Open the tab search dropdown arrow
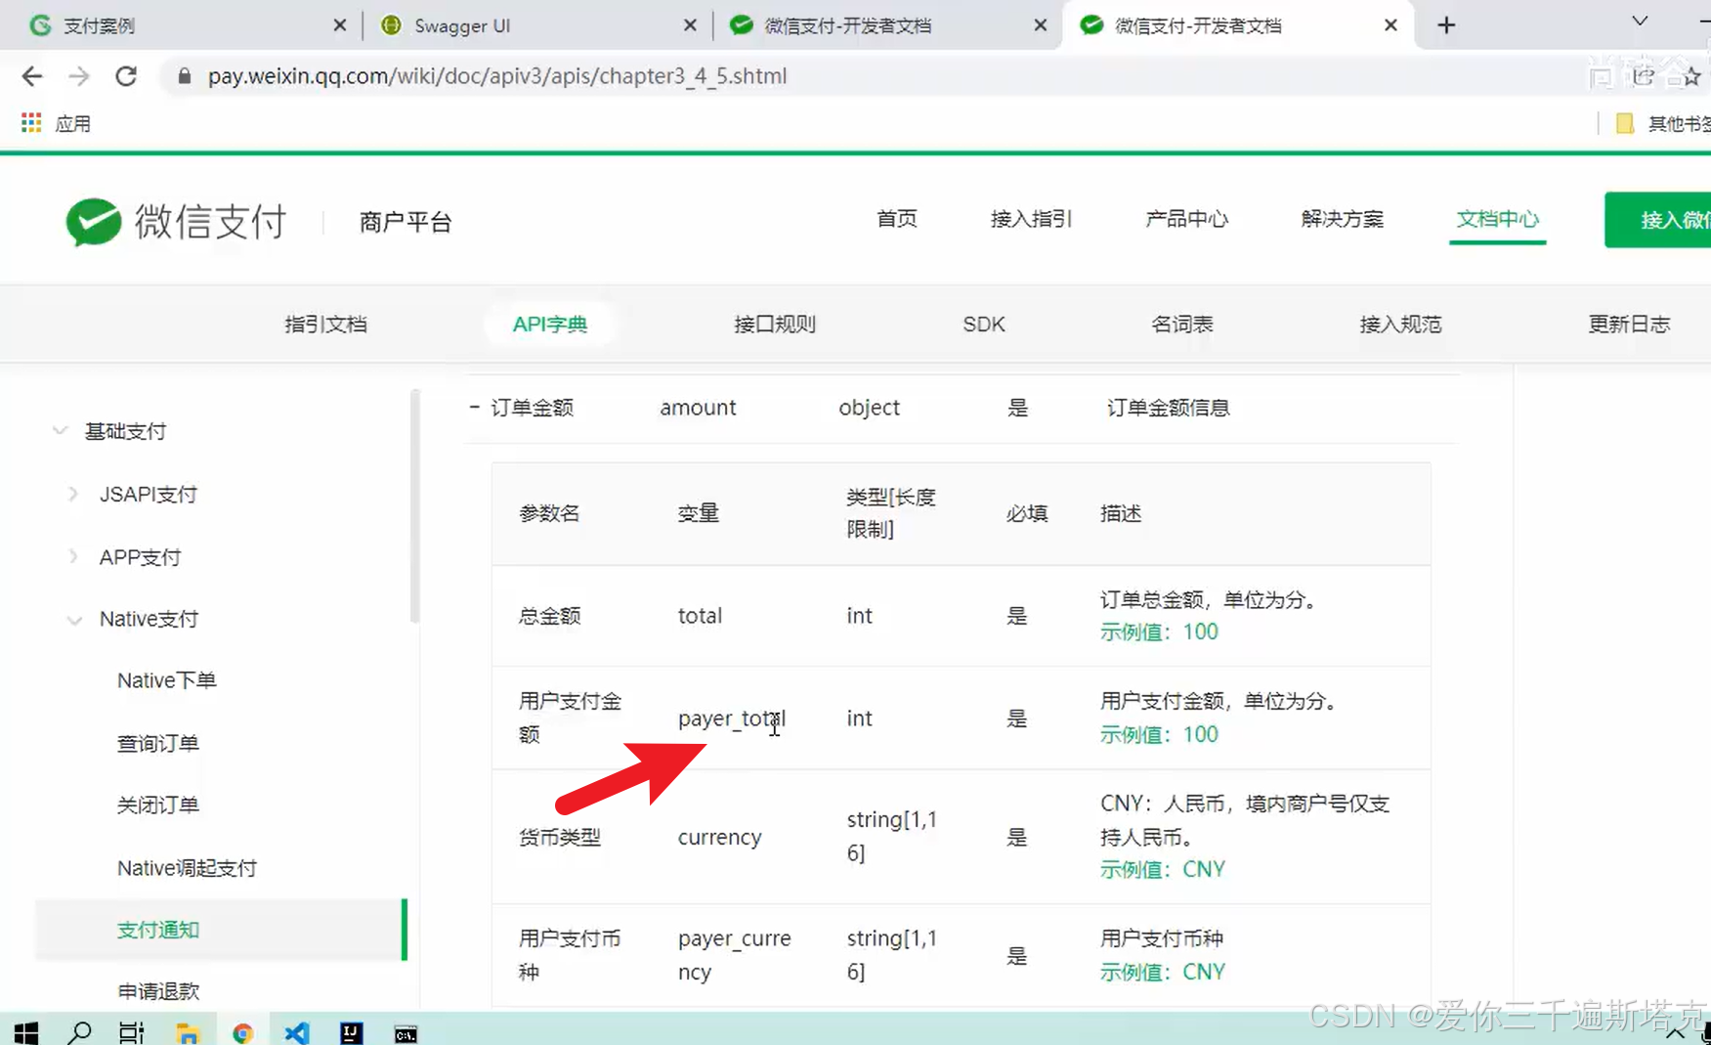The width and height of the screenshot is (1711, 1045). coord(1640,22)
